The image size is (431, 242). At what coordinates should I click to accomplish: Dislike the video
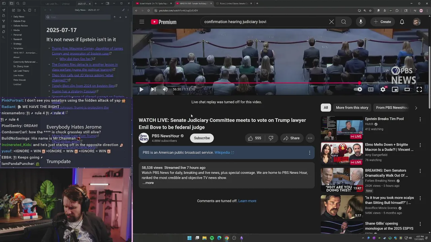point(271,138)
